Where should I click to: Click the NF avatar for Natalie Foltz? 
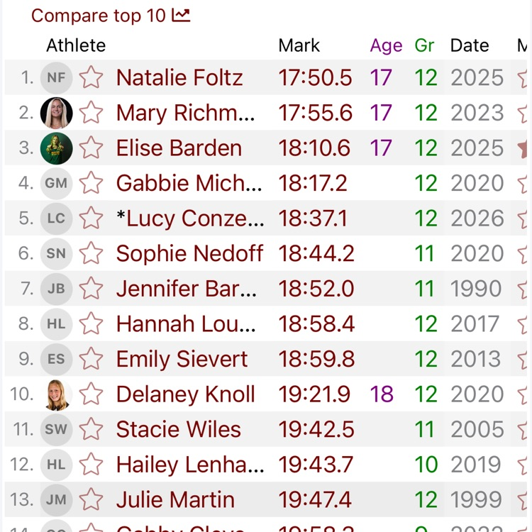click(x=56, y=78)
